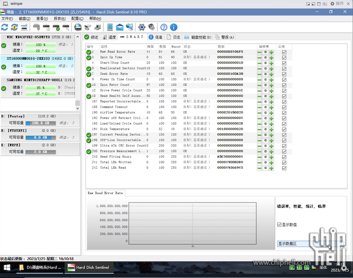The width and height of the screenshot is (353, 278).
Task: Decrease offset for Spin Up Time
Action: pyautogui.click(x=259, y=58)
